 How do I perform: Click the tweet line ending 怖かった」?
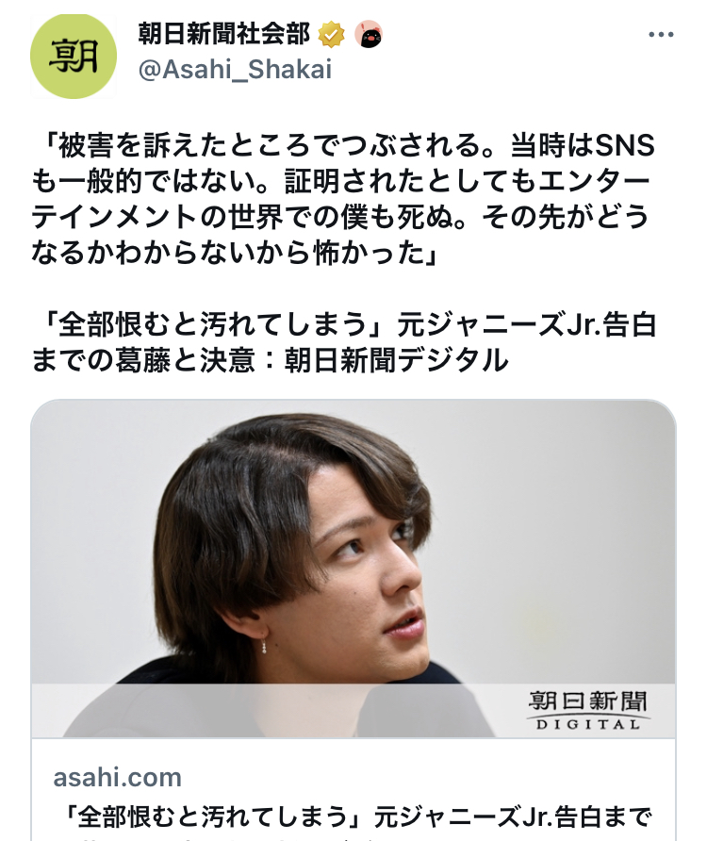235,253
